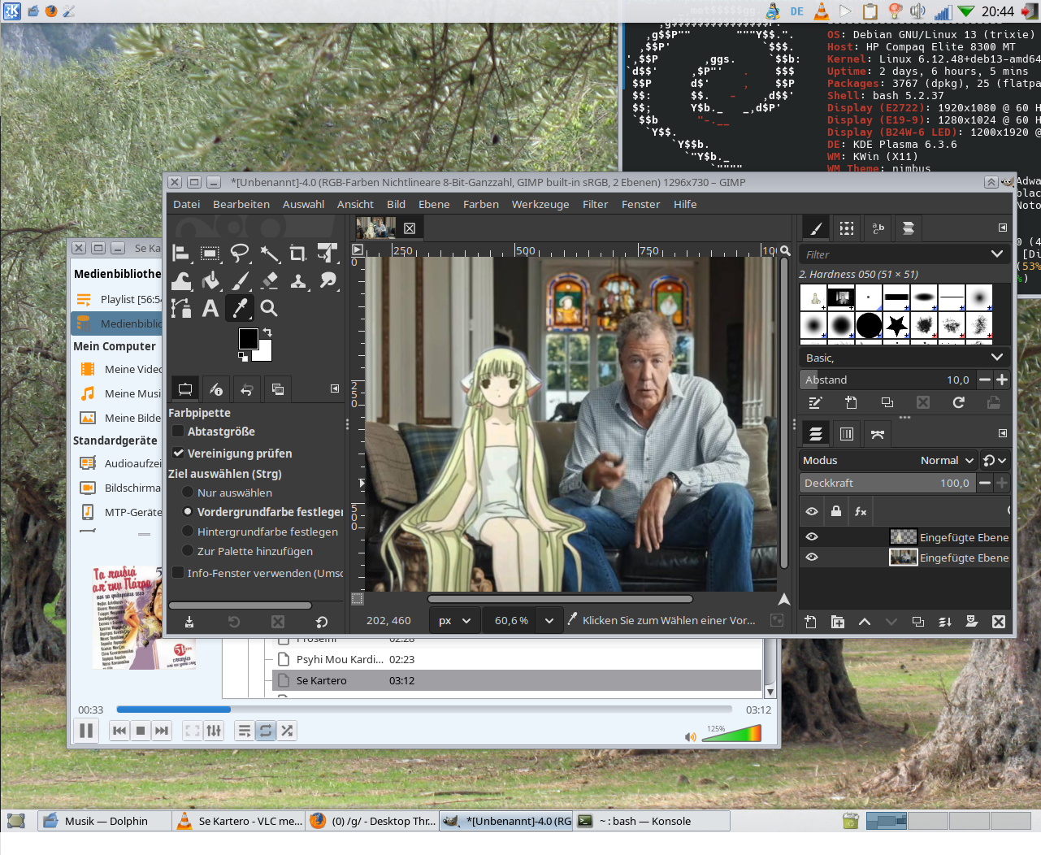The image size is (1041, 855).
Task: Select the Eraser tool
Action: [x=269, y=281]
